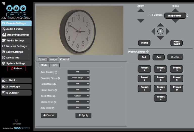Click the zoom out down arrow
The width and height of the screenshot is (194, 132).
[141, 21]
